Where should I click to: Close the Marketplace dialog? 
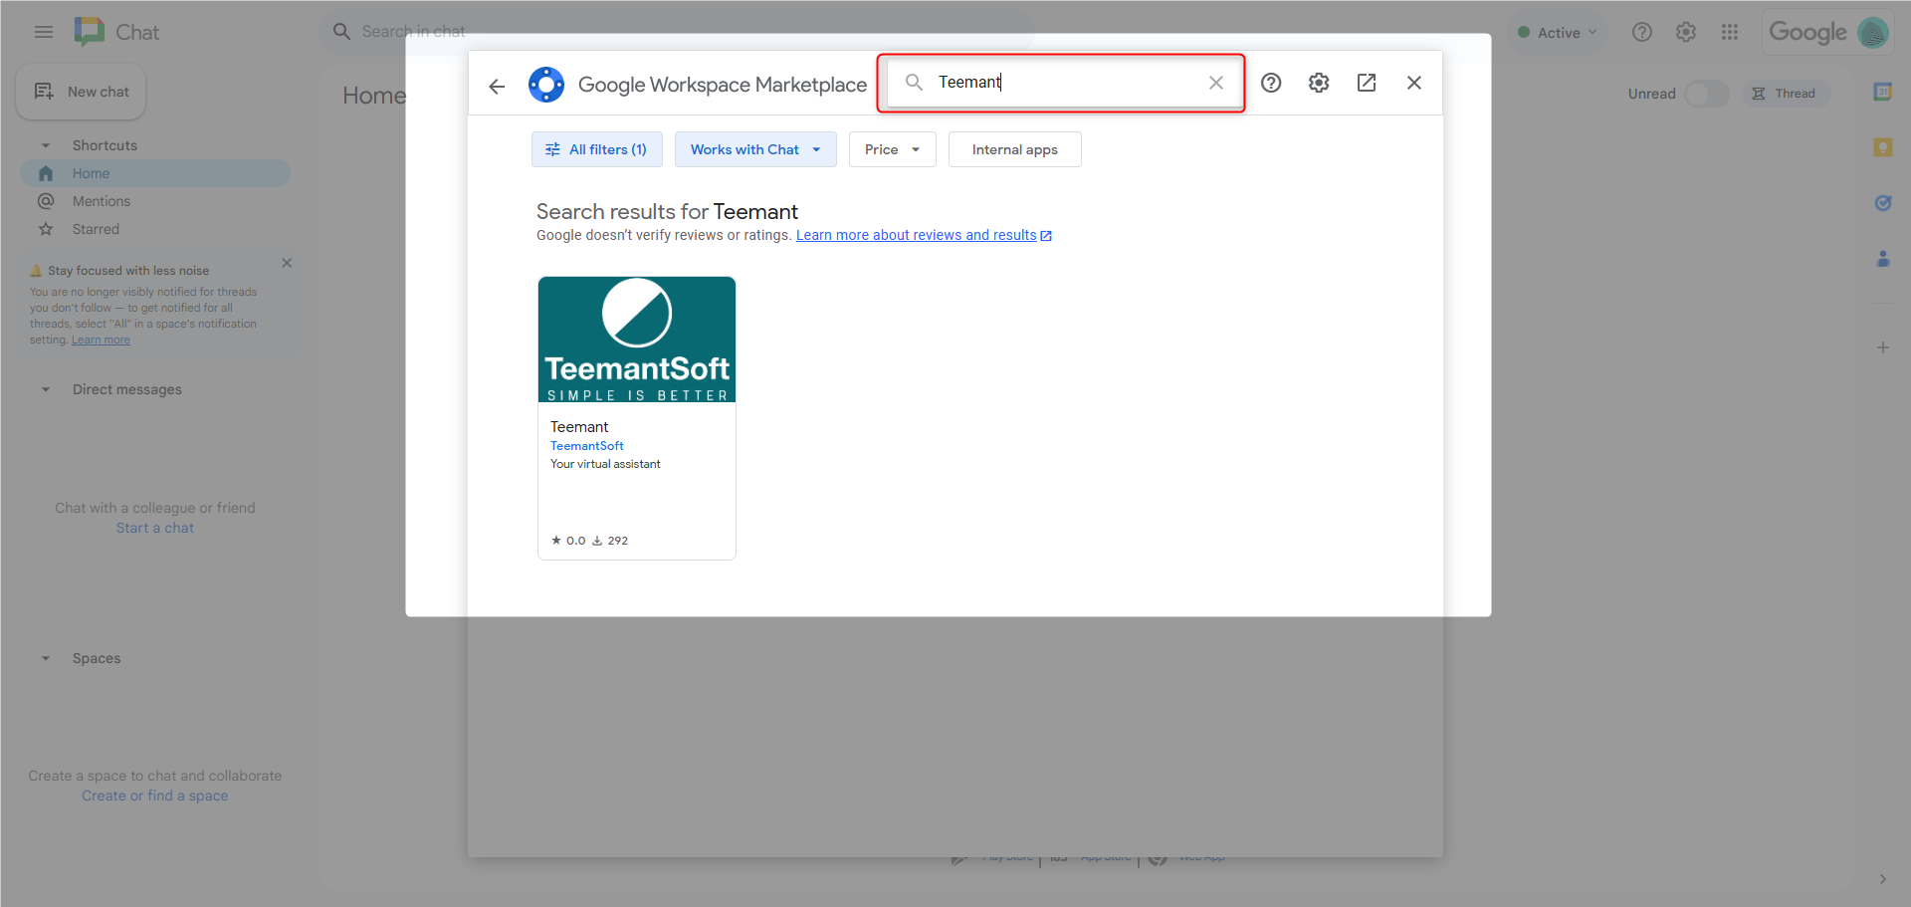point(1414,83)
